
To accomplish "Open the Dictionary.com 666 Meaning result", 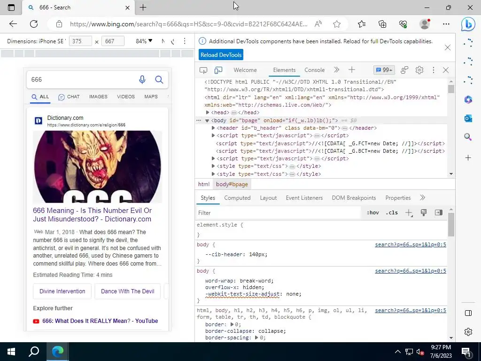I will [x=93, y=215].
